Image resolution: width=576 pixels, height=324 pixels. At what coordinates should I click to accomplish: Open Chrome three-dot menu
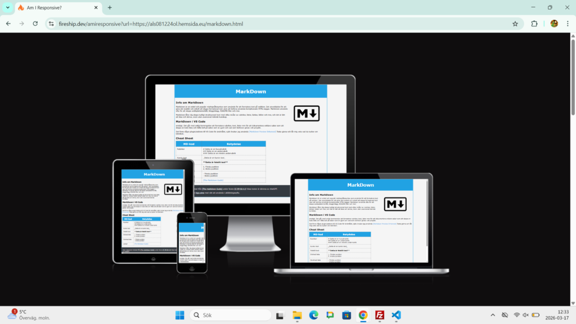coord(568,24)
